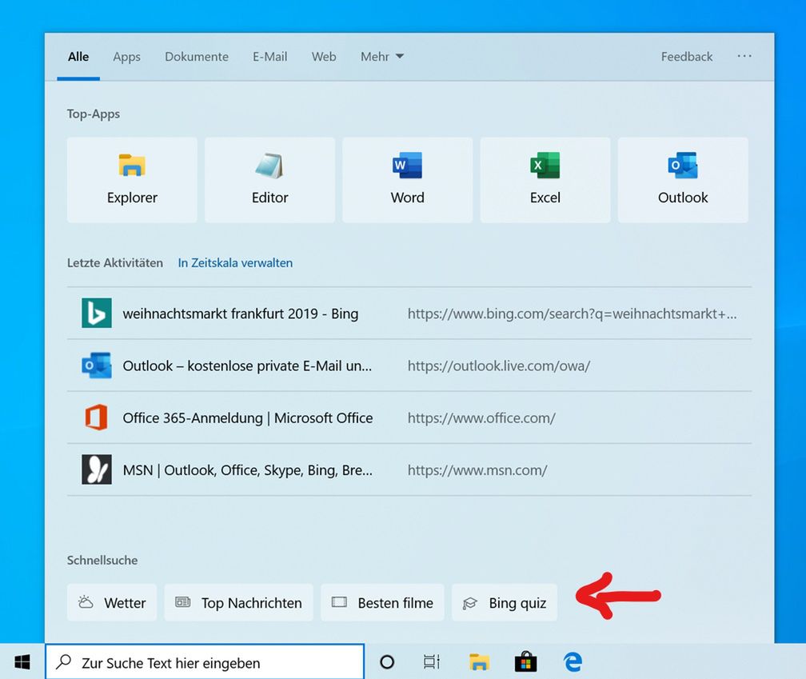Launch Editor from Top-Apps
Screen dimensions: 806x679
point(270,180)
